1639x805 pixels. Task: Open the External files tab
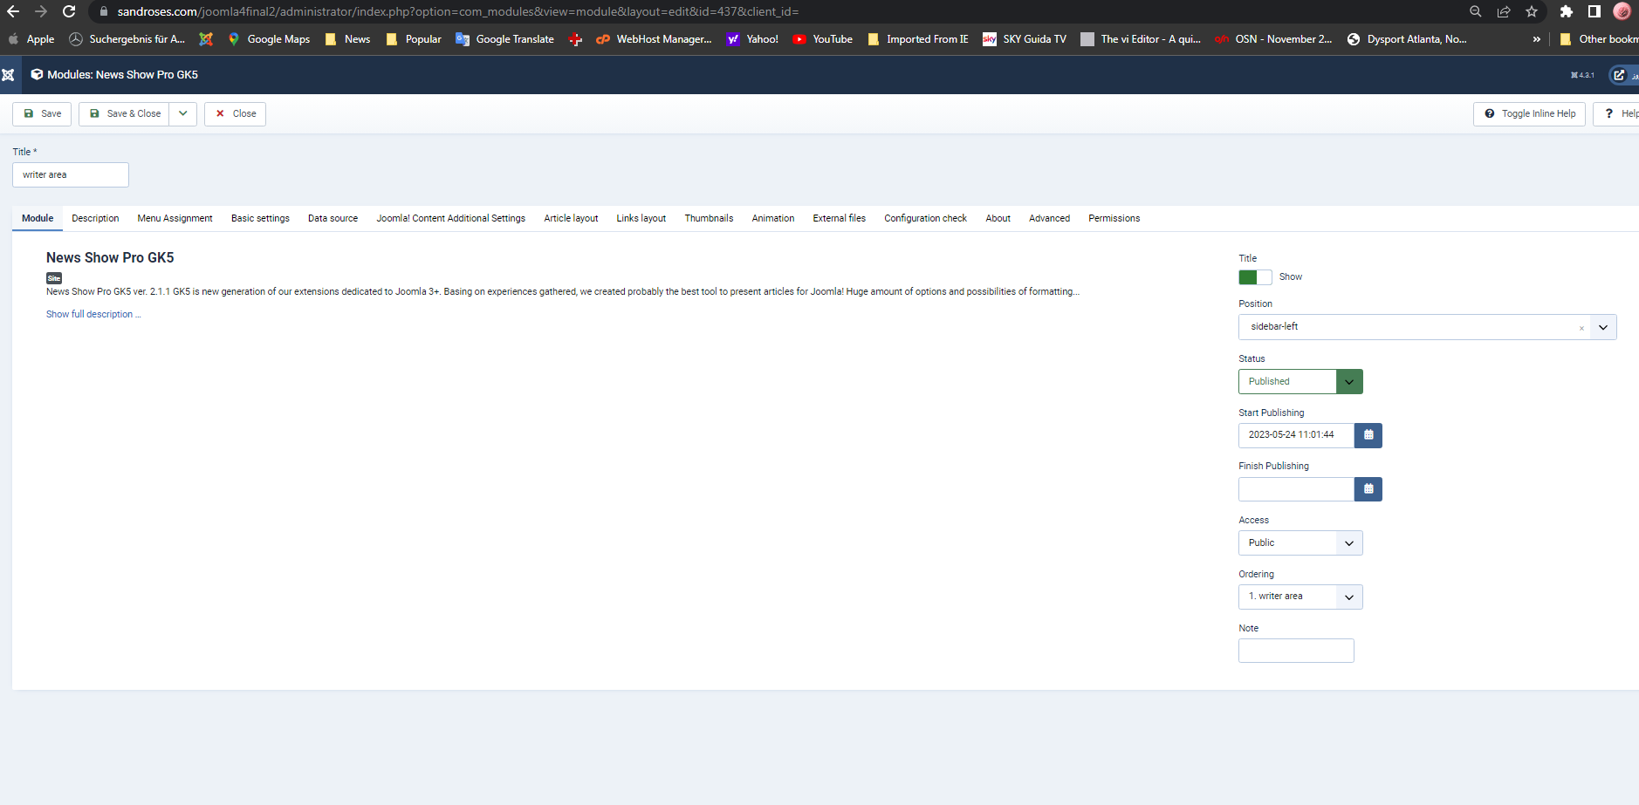839,219
